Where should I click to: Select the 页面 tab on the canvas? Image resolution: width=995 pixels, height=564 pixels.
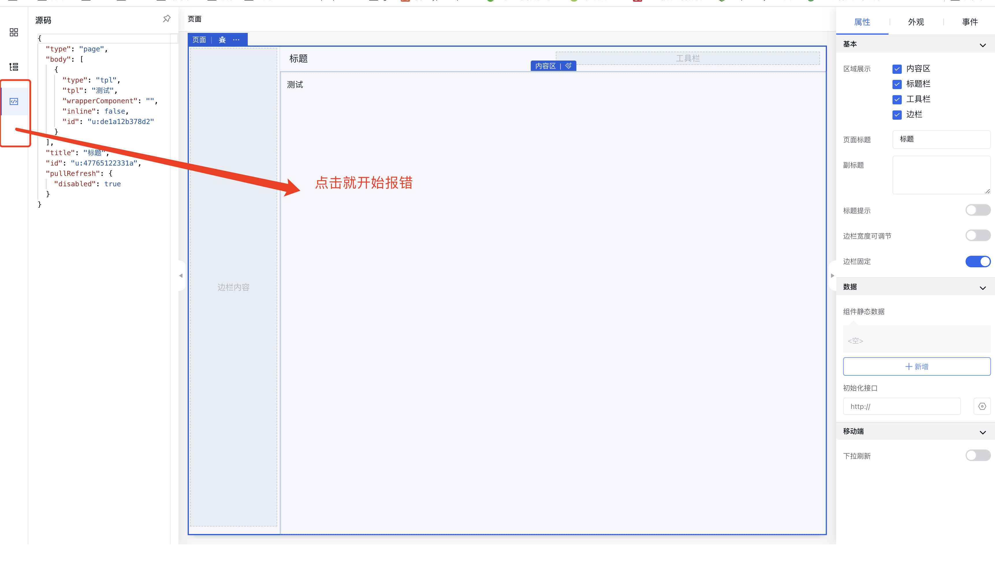[x=199, y=40]
